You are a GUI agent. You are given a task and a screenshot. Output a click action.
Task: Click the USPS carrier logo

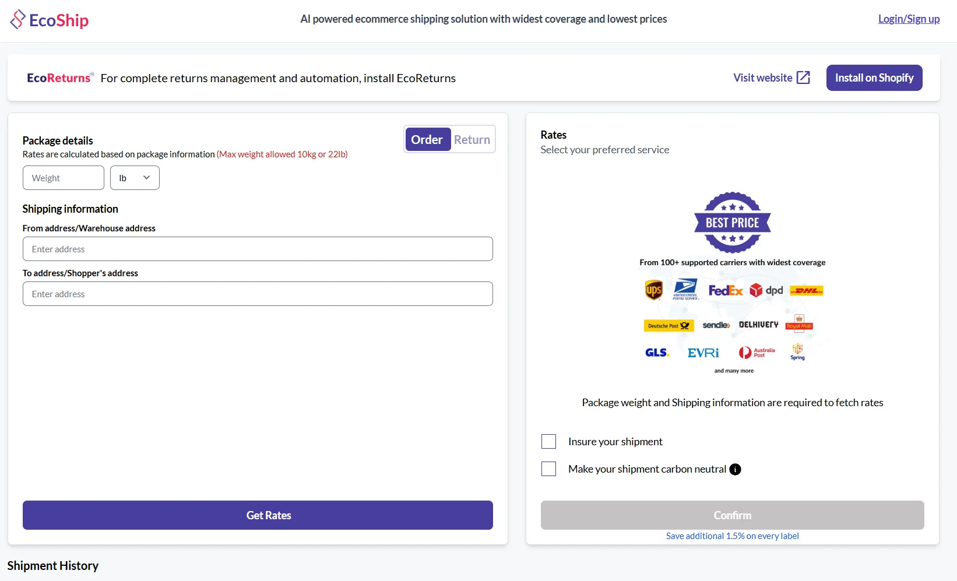tap(685, 289)
